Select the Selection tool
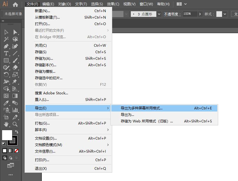 pyautogui.click(x=6, y=32)
